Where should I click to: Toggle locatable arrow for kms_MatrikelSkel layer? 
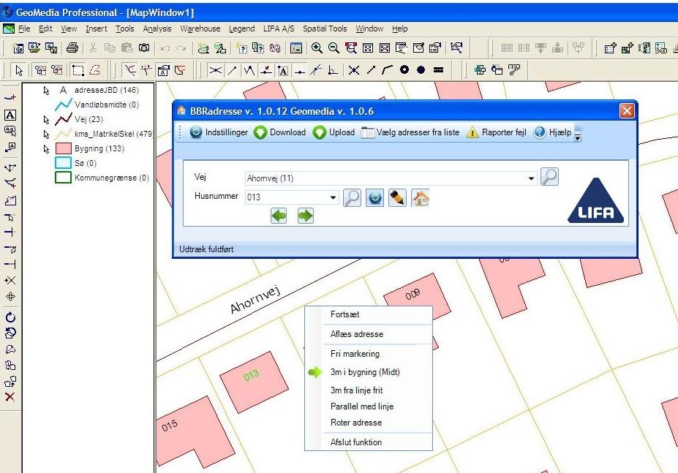point(47,135)
